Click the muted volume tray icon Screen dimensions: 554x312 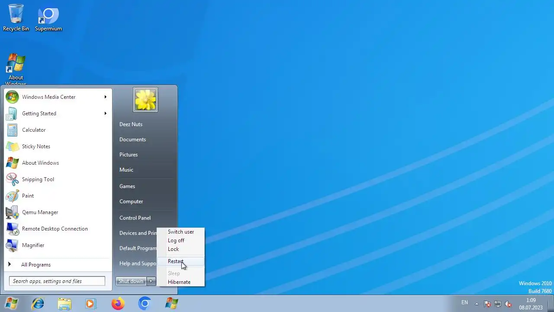509,304
